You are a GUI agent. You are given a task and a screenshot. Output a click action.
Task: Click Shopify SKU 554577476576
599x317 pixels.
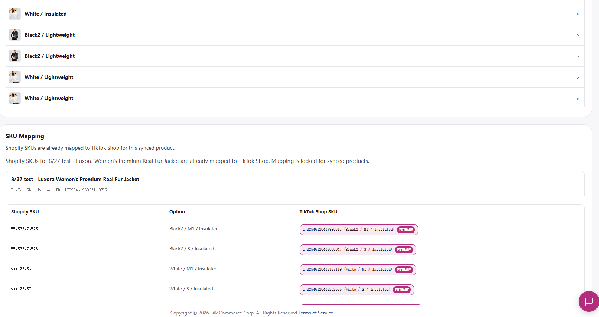click(24, 249)
